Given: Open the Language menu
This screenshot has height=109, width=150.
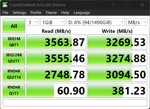Looking at the screenshot, I should (x=82, y=13).
